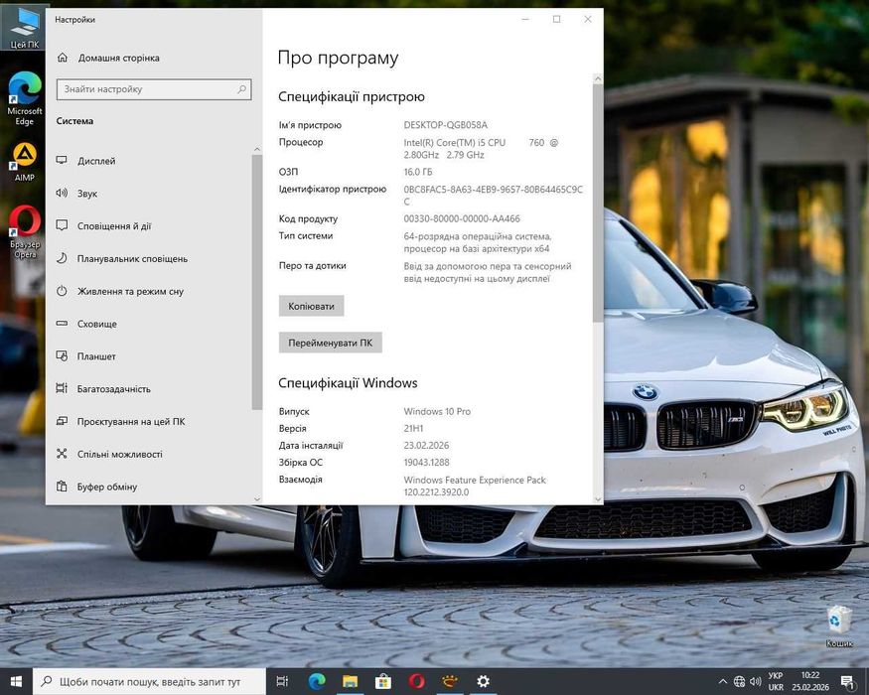The width and height of the screenshot is (869, 695).
Task: Open Task View on the taskbar
Action: (282, 682)
